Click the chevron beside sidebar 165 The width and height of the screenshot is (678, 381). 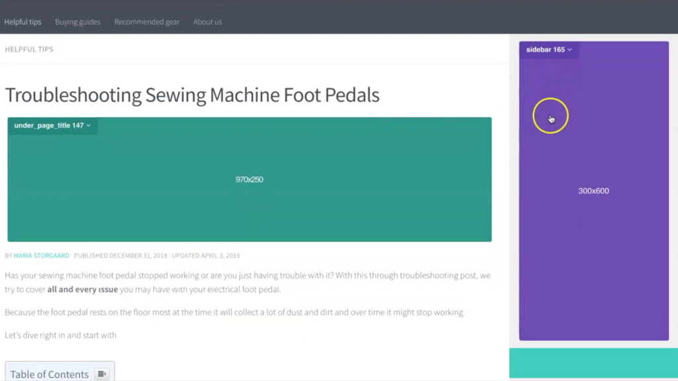pyautogui.click(x=569, y=50)
